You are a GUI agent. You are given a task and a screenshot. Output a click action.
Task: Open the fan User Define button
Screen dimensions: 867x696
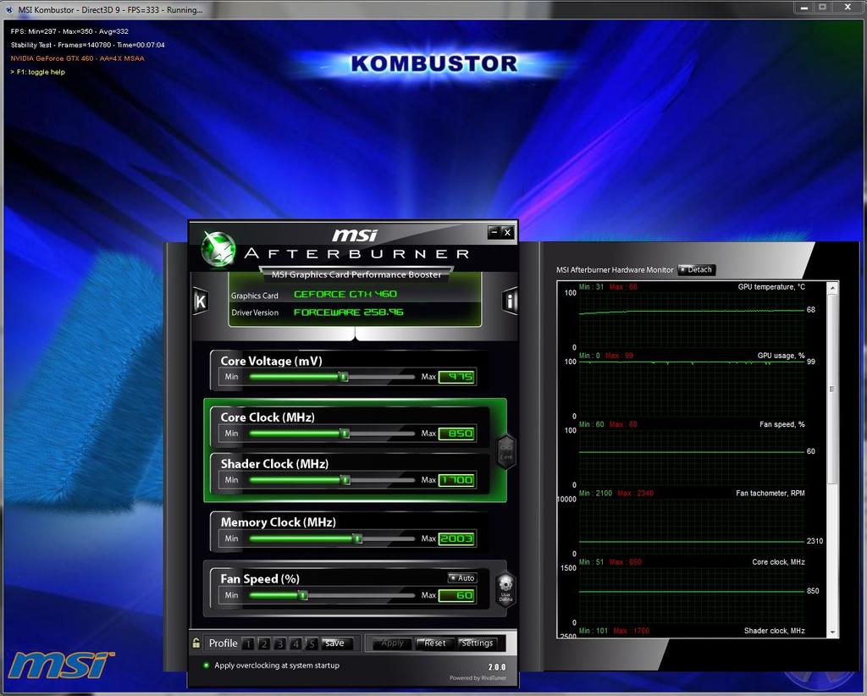pyautogui.click(x=505, y=590)
